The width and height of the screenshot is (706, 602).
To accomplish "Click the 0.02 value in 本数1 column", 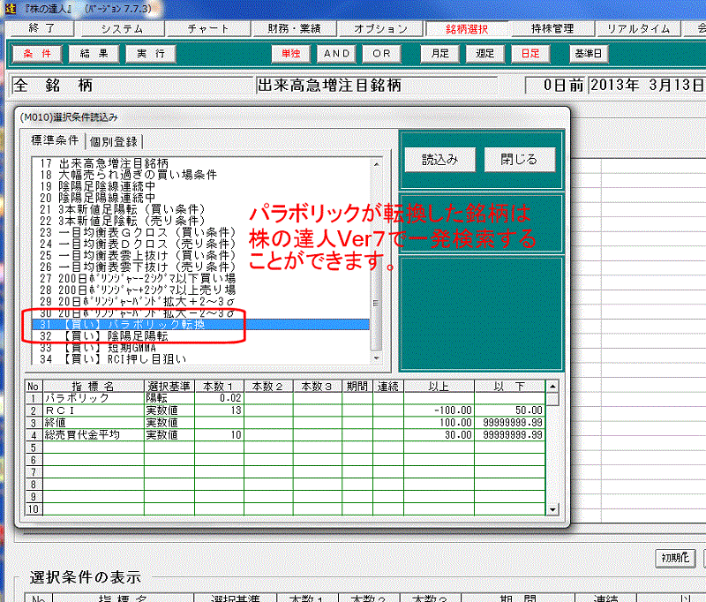I will click(x=220, y=398).
